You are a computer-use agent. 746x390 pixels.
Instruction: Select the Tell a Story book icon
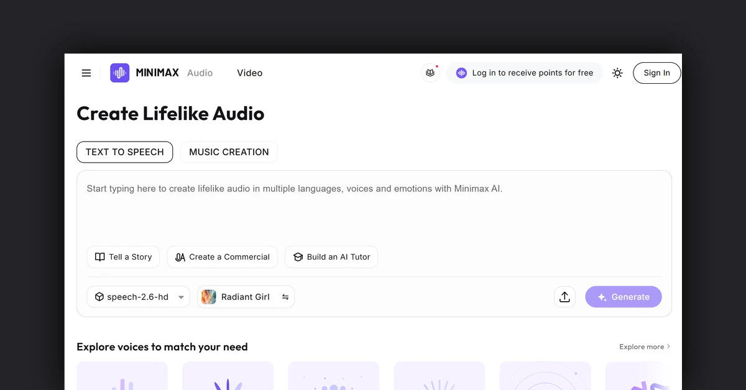(100, 256)
